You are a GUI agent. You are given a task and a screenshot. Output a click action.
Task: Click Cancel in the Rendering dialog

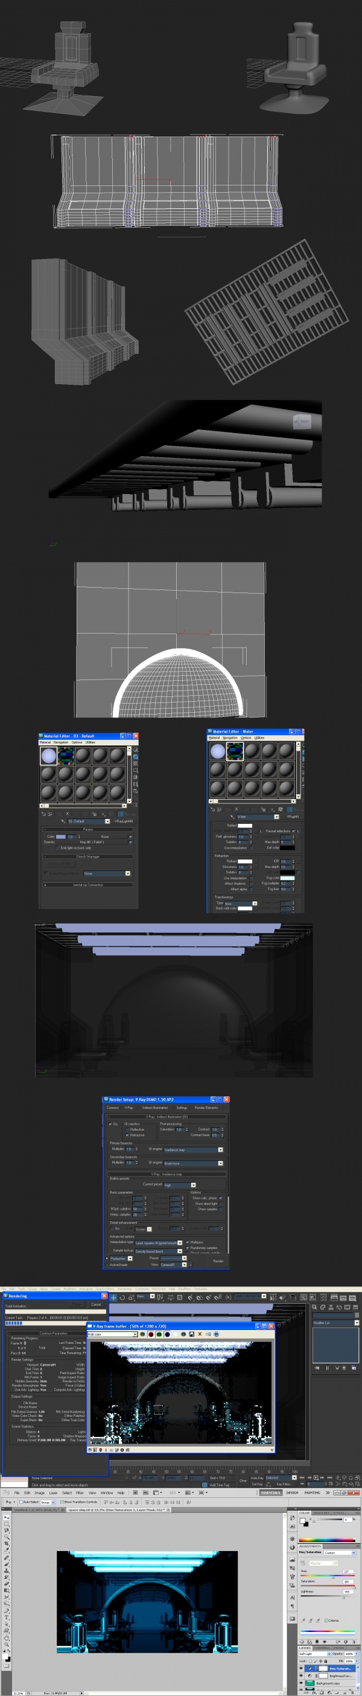pyautogui.click(x=96, y=1305)
